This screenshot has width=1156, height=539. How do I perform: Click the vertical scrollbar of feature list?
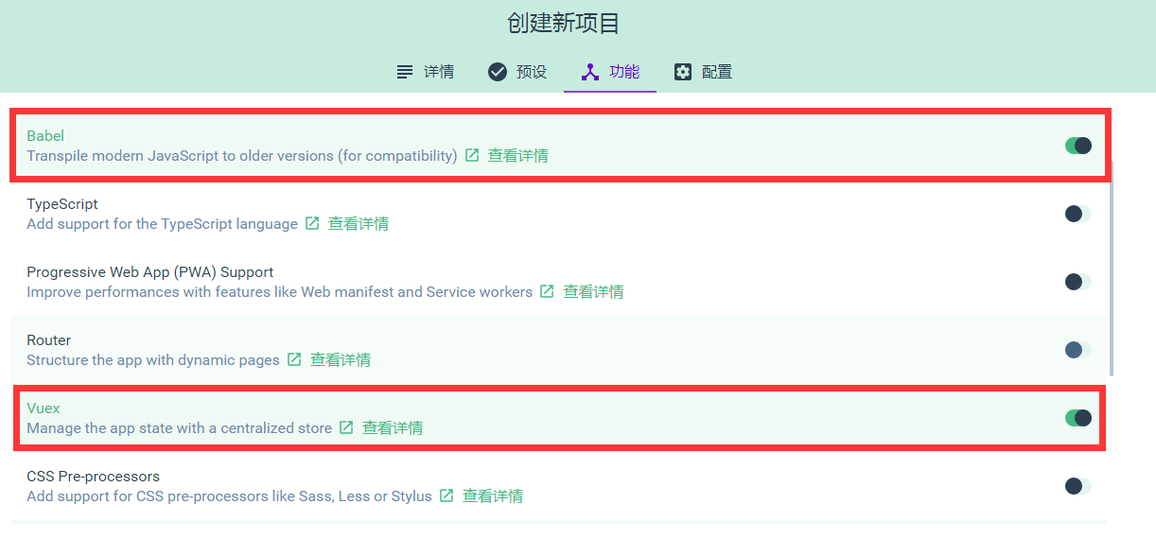point(1112,265)
